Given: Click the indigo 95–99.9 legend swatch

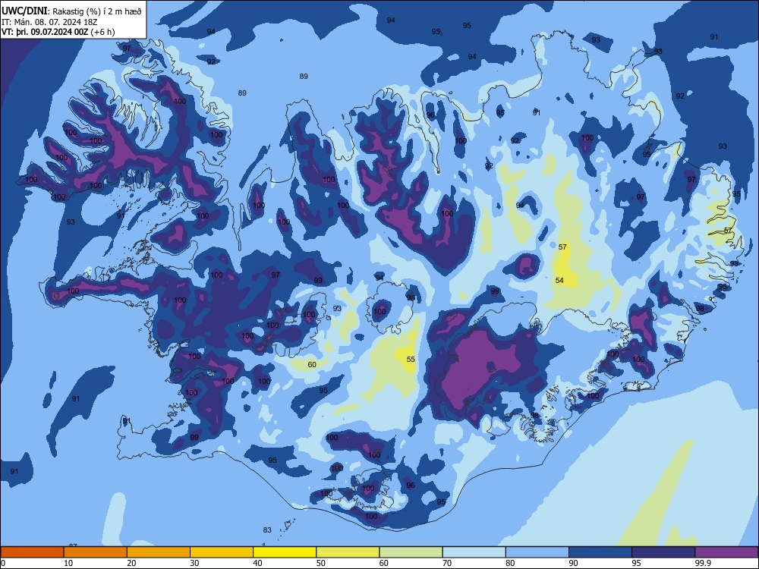Looking at the screenshot, I should (663, 552).
